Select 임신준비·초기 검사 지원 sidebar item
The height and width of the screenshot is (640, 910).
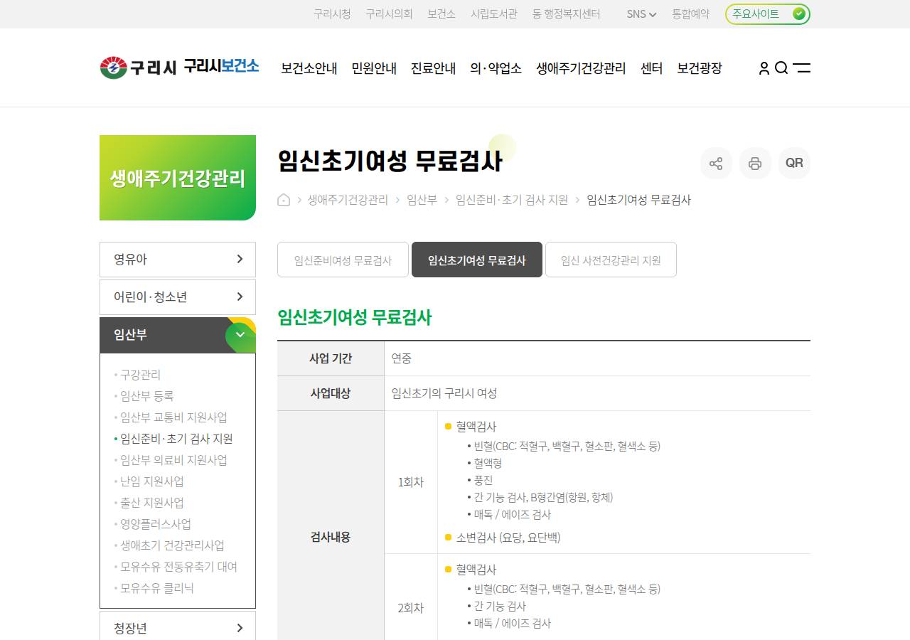pyautogui.click(x=176, y=439)
